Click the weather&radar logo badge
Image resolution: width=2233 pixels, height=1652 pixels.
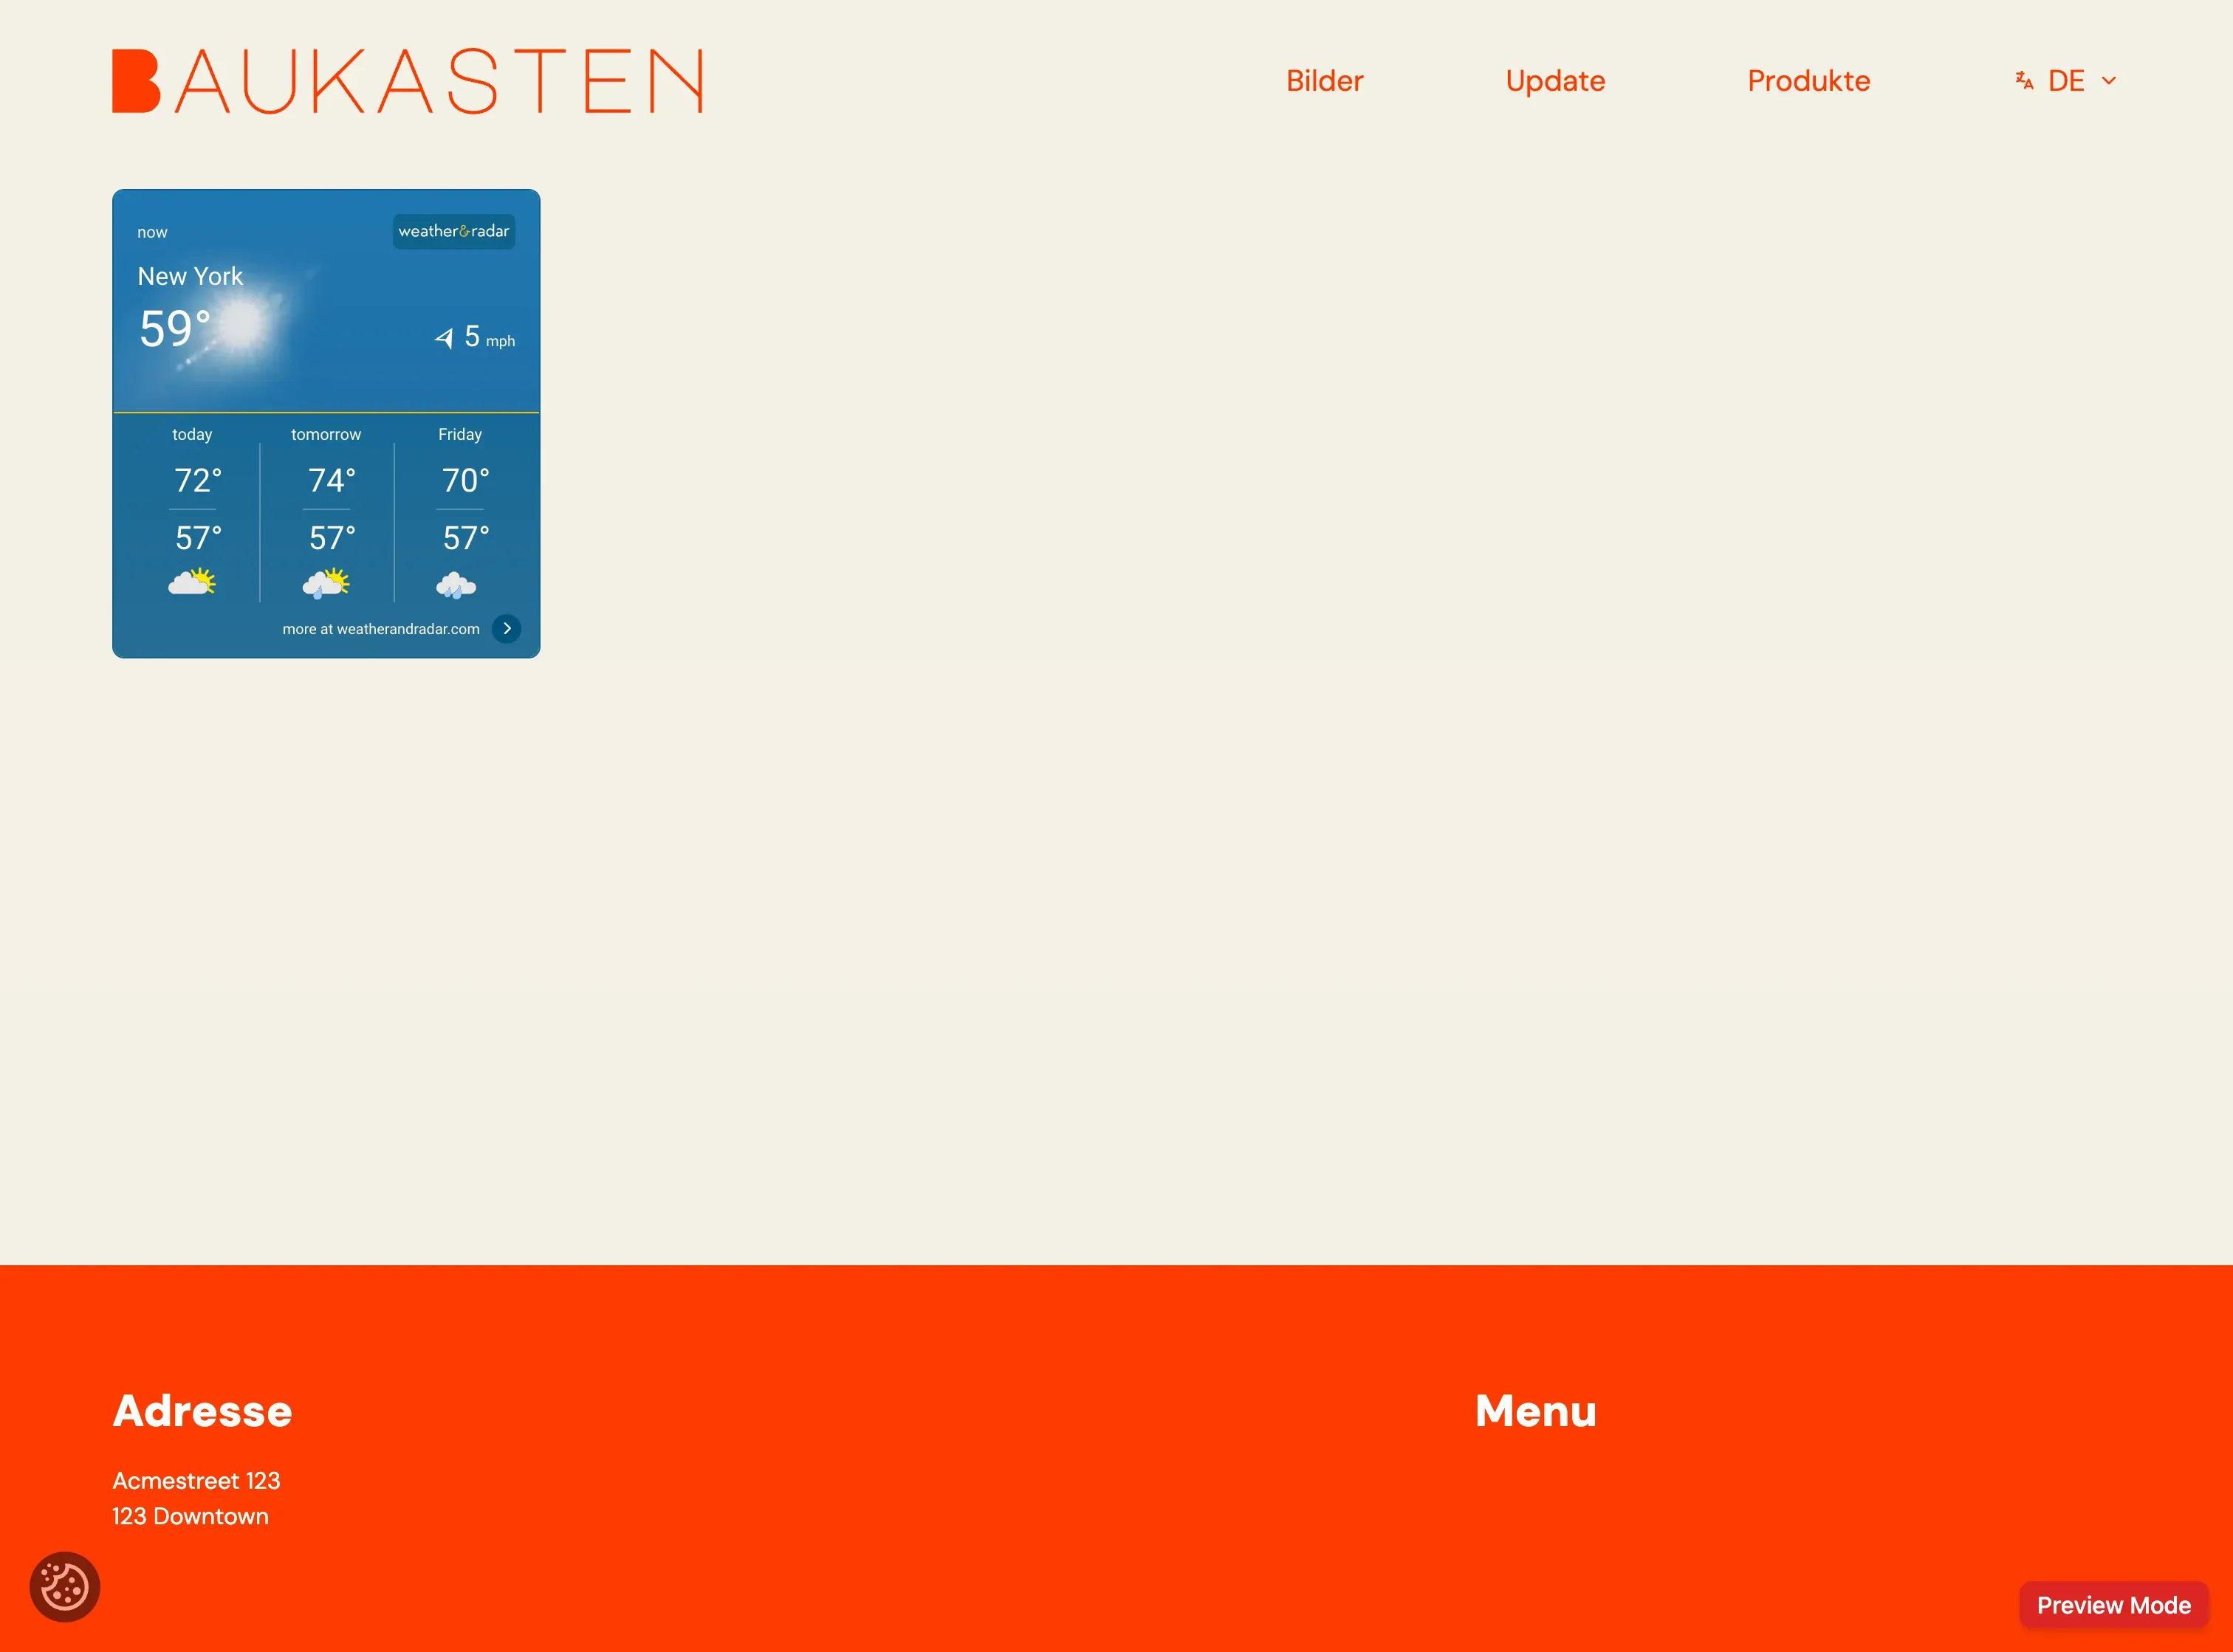[x=453, y=231]
